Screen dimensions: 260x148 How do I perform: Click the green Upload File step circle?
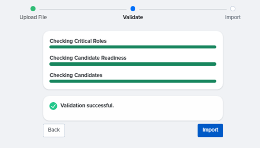[33, 9]
